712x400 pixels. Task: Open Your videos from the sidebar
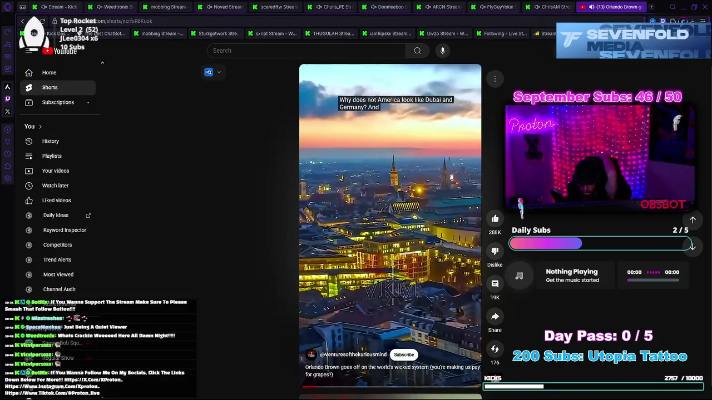[58, 171]
